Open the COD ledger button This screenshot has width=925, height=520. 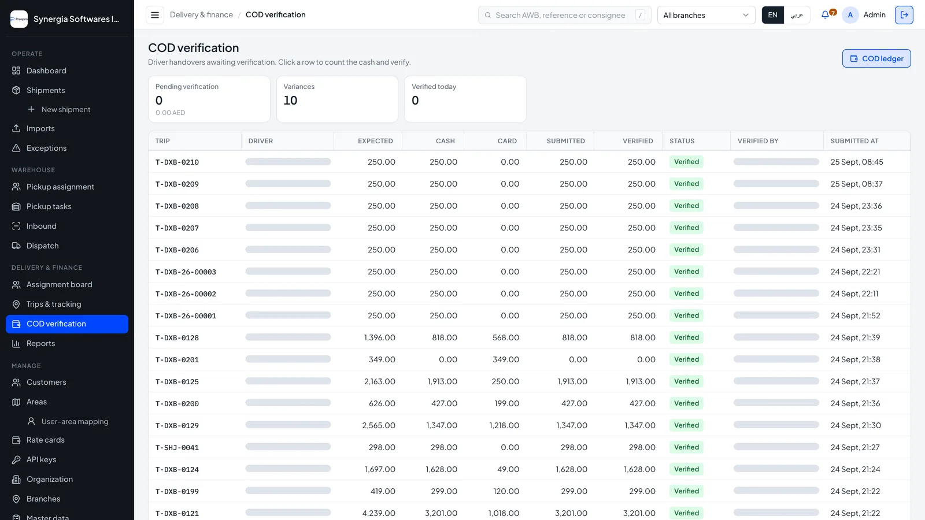point(876,58)
